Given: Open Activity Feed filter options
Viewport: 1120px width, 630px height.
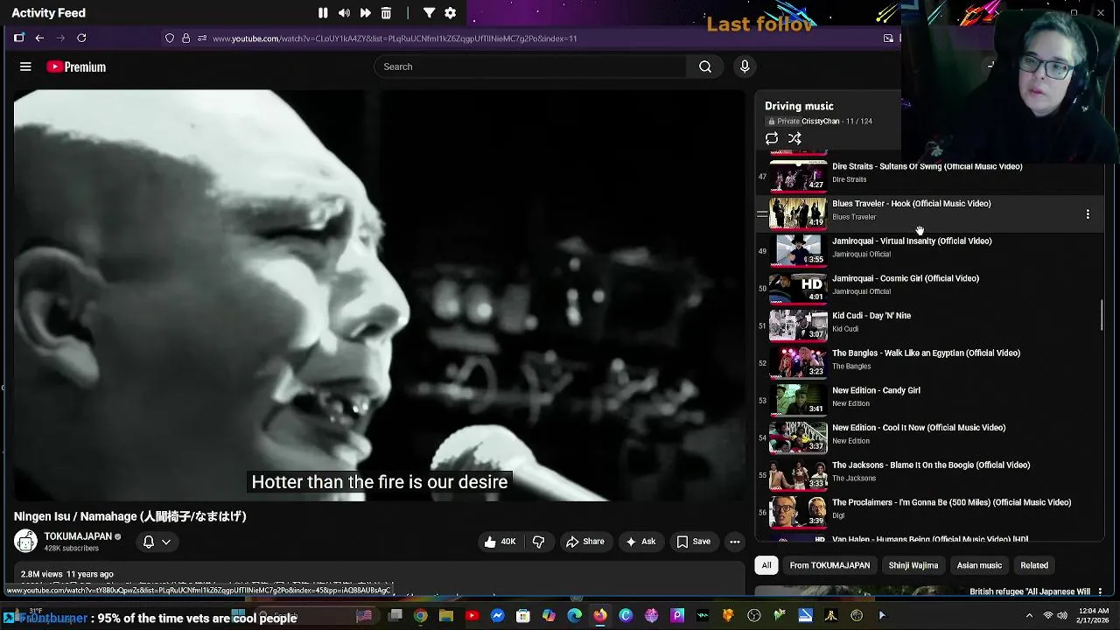Looking at the screenshot, I should (x=429, y=13).
